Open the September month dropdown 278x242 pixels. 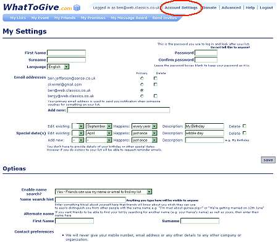click(x=99, y=126)
